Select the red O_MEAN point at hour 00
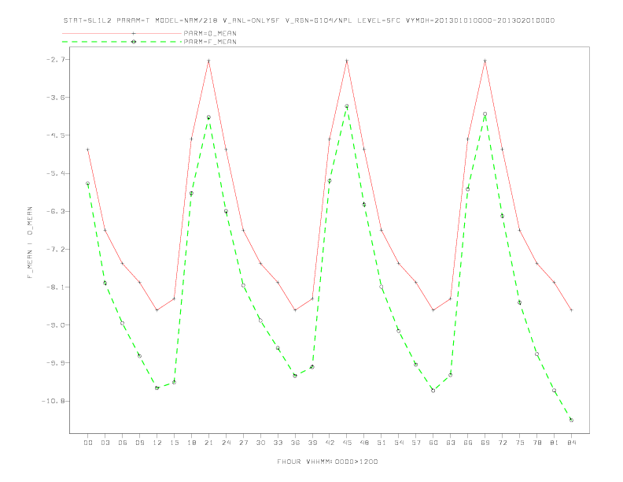The height and width of the screenshot is (482, 623). (x=88, y=150)
